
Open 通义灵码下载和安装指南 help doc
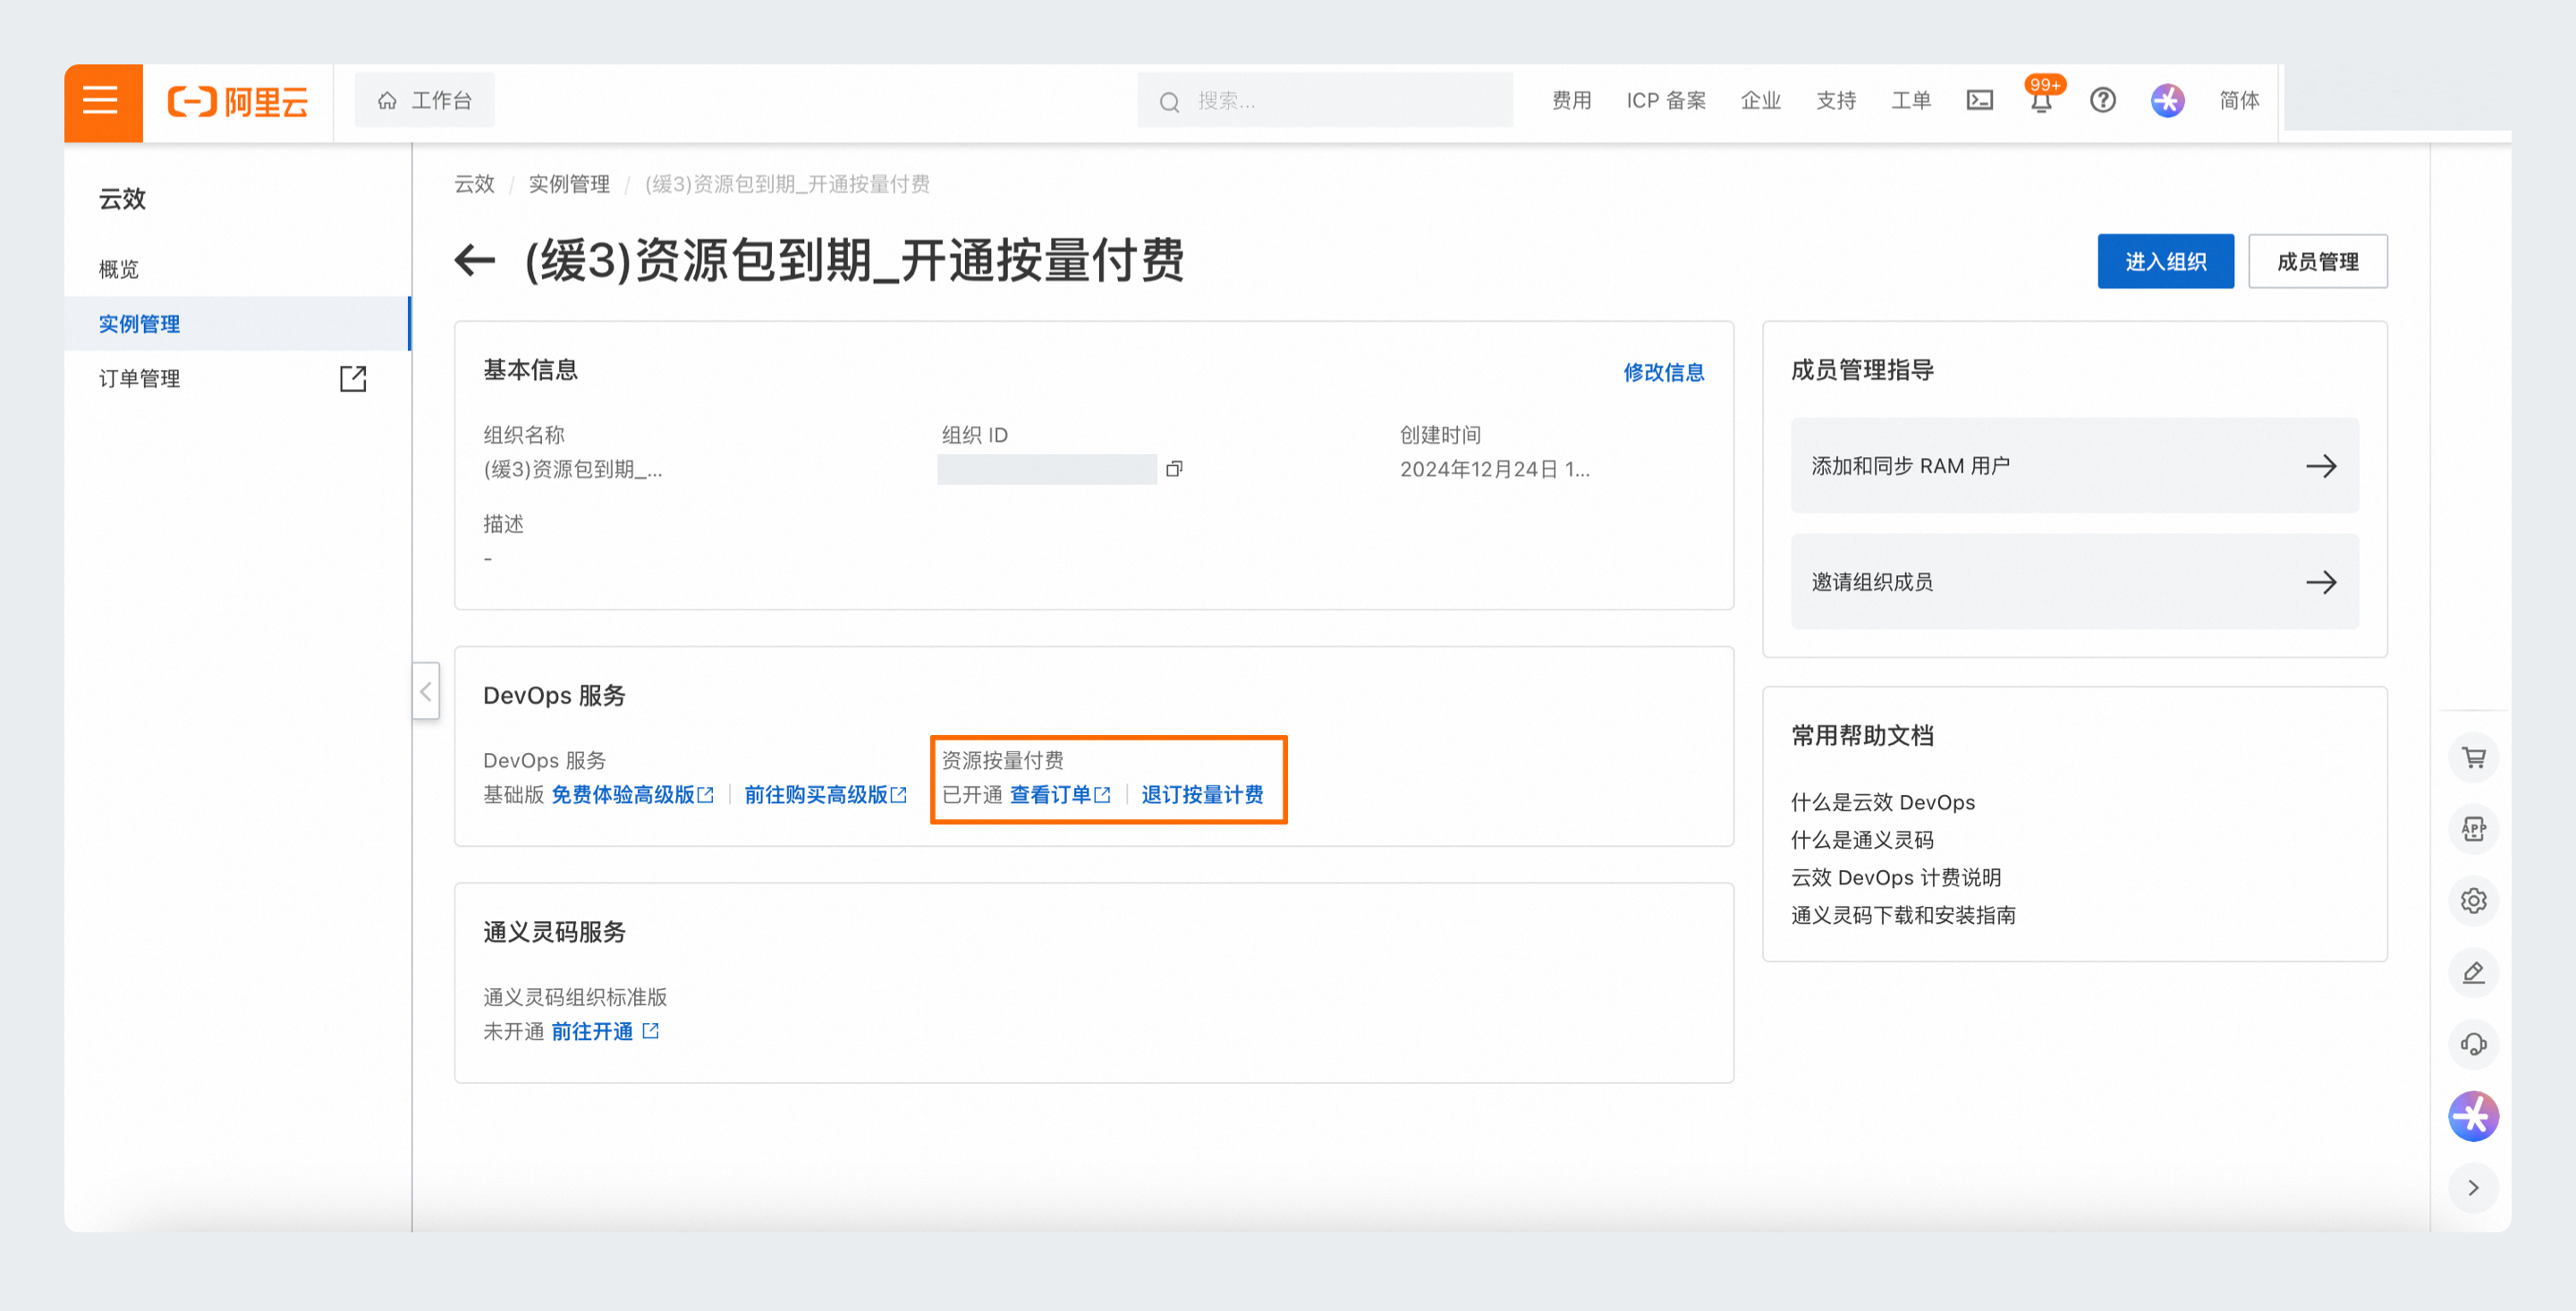click(1902, 915)
